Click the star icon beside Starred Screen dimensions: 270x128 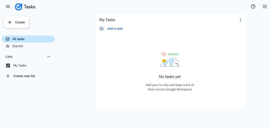click(x=8, y=46)
